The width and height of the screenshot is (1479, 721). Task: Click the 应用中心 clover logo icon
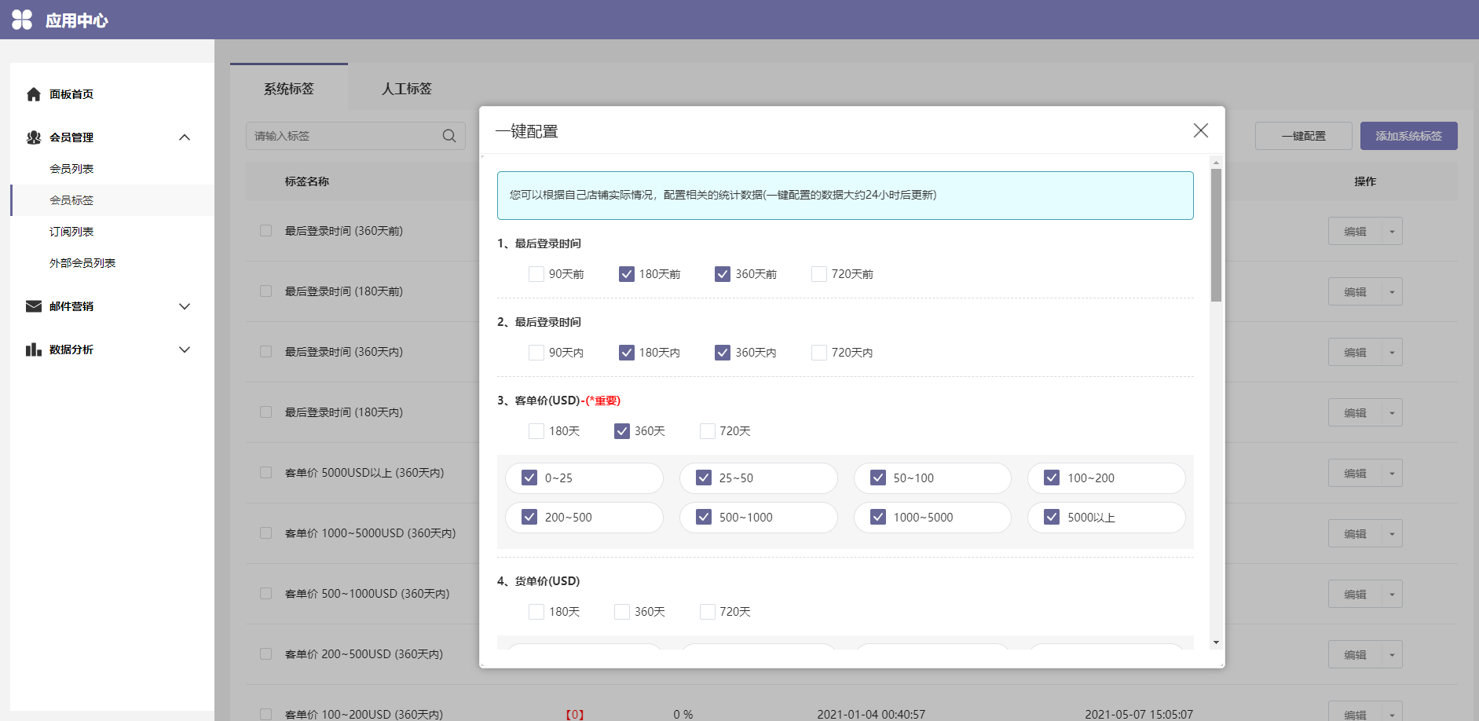click(22, 20)
